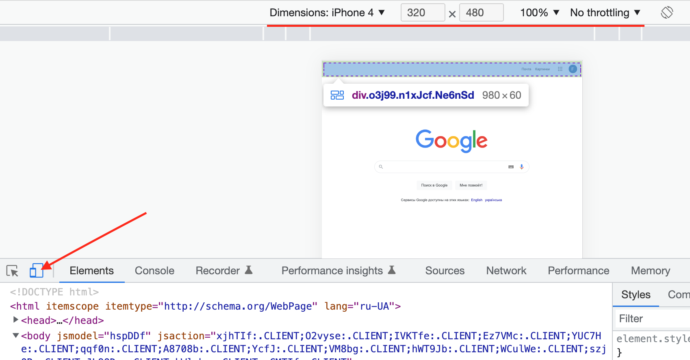Click the Картинки link in header

point(542,69)
